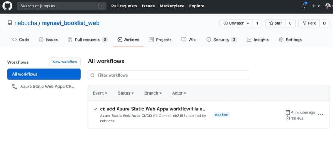Expand the Branch filter dropdown
Viewport: 333px width, 152px height.
click(153, 93)
